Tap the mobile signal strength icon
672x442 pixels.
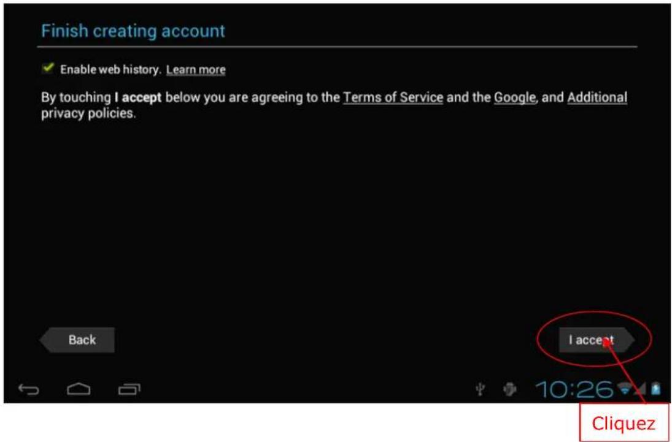click(x=641, y=388)
